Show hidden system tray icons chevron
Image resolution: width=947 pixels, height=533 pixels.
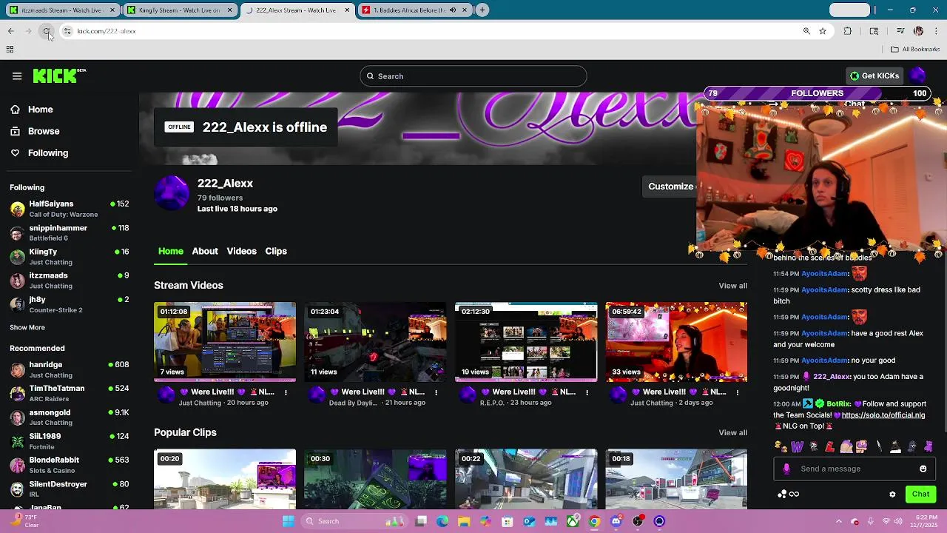[839, 521]
